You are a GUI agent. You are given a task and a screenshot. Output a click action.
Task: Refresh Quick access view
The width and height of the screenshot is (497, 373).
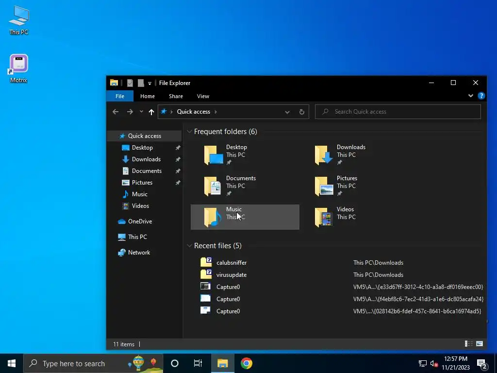pyautogui.click(x=302, y=112)
